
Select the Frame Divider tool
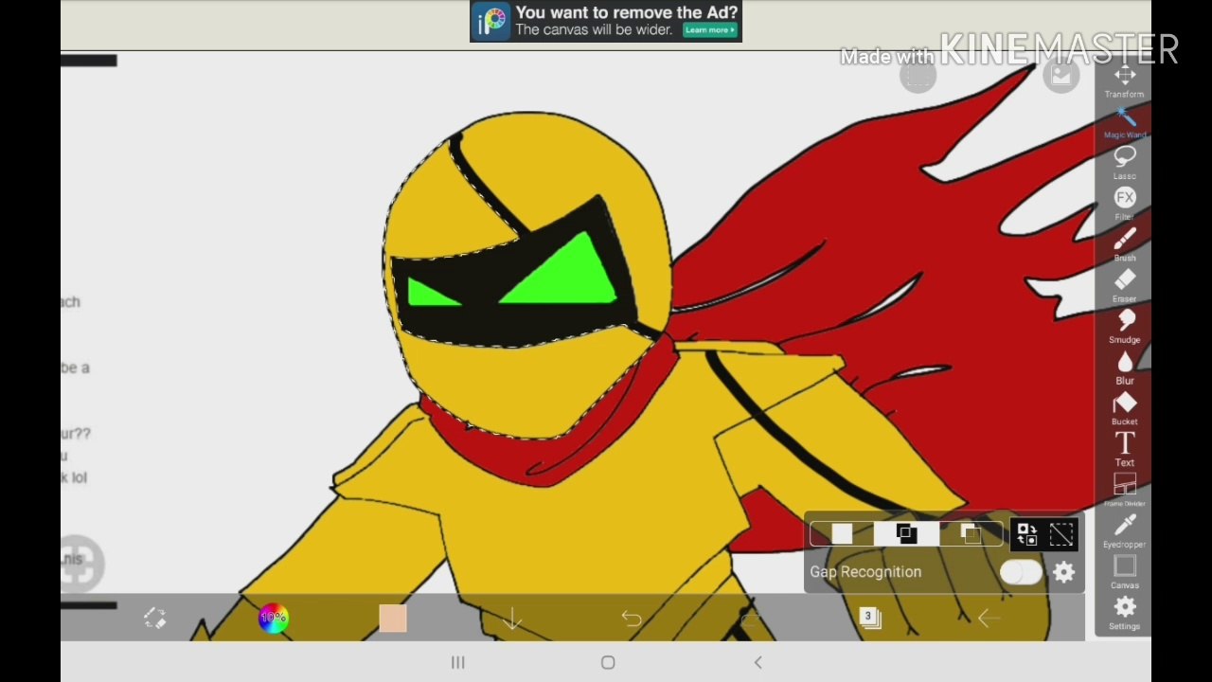pyautogui.click(x=1124, y=491)
